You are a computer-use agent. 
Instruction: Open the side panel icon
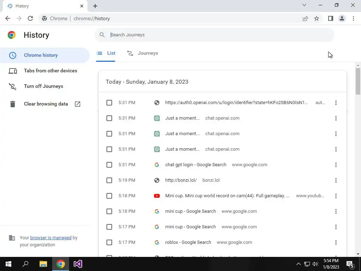coord(331,18)
